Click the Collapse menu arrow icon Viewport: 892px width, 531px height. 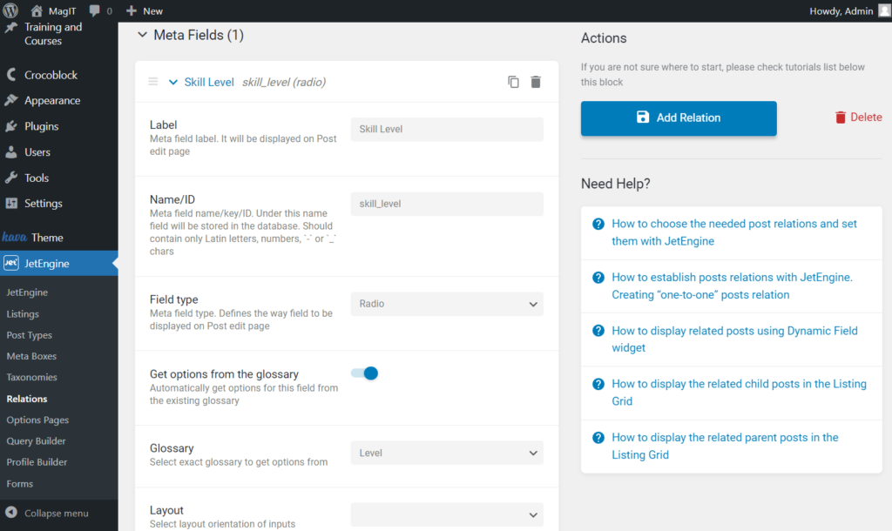point(11,512)
